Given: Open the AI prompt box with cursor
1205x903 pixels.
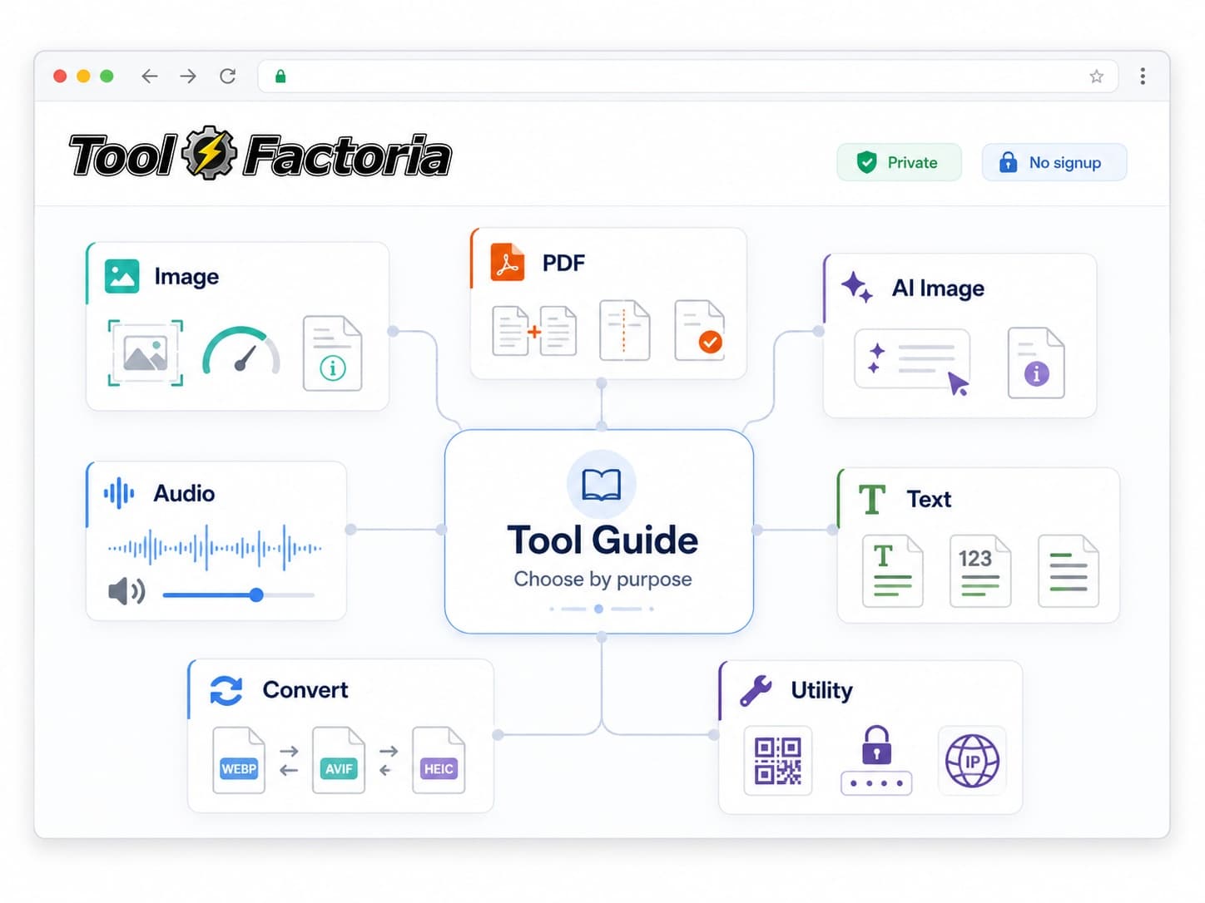Looking at the screenshot, I should (x=913, y=361).
